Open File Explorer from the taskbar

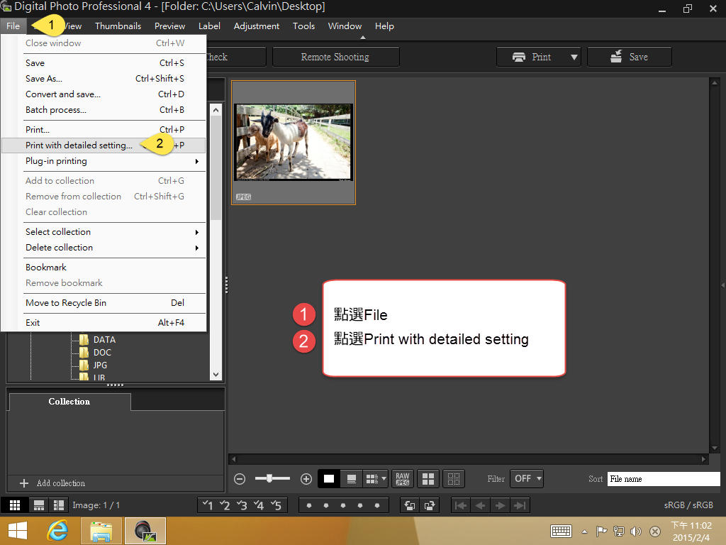point(101,531)
